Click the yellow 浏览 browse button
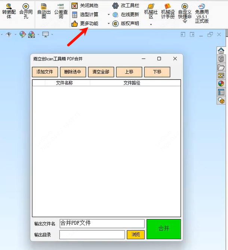This screenshot has width=228, height=250. [136, 234]
